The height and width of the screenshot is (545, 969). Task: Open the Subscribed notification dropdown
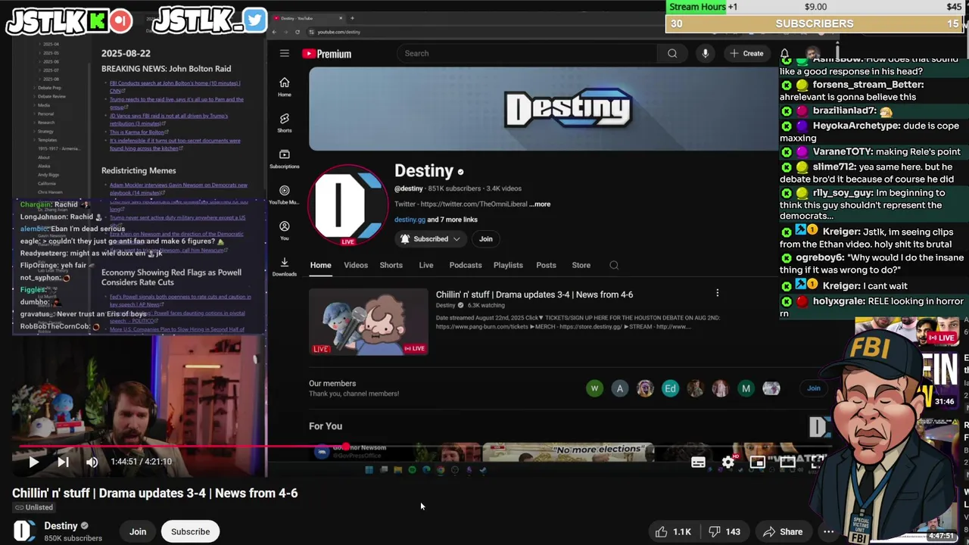431,239
